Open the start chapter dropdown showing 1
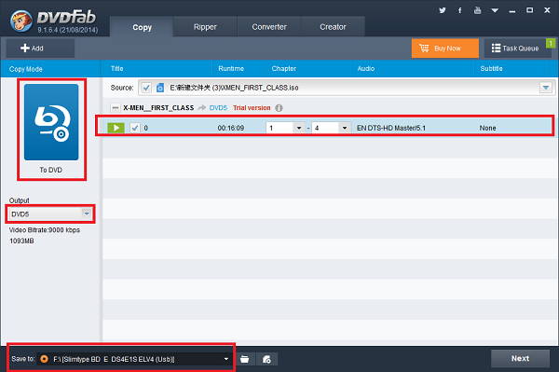Viewport: 559px width, 372px height. [285, 128]
